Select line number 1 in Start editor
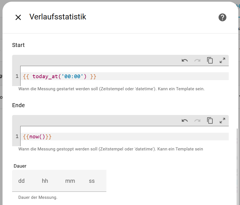The height and width of the screenshot is (205, 240). 17,76
